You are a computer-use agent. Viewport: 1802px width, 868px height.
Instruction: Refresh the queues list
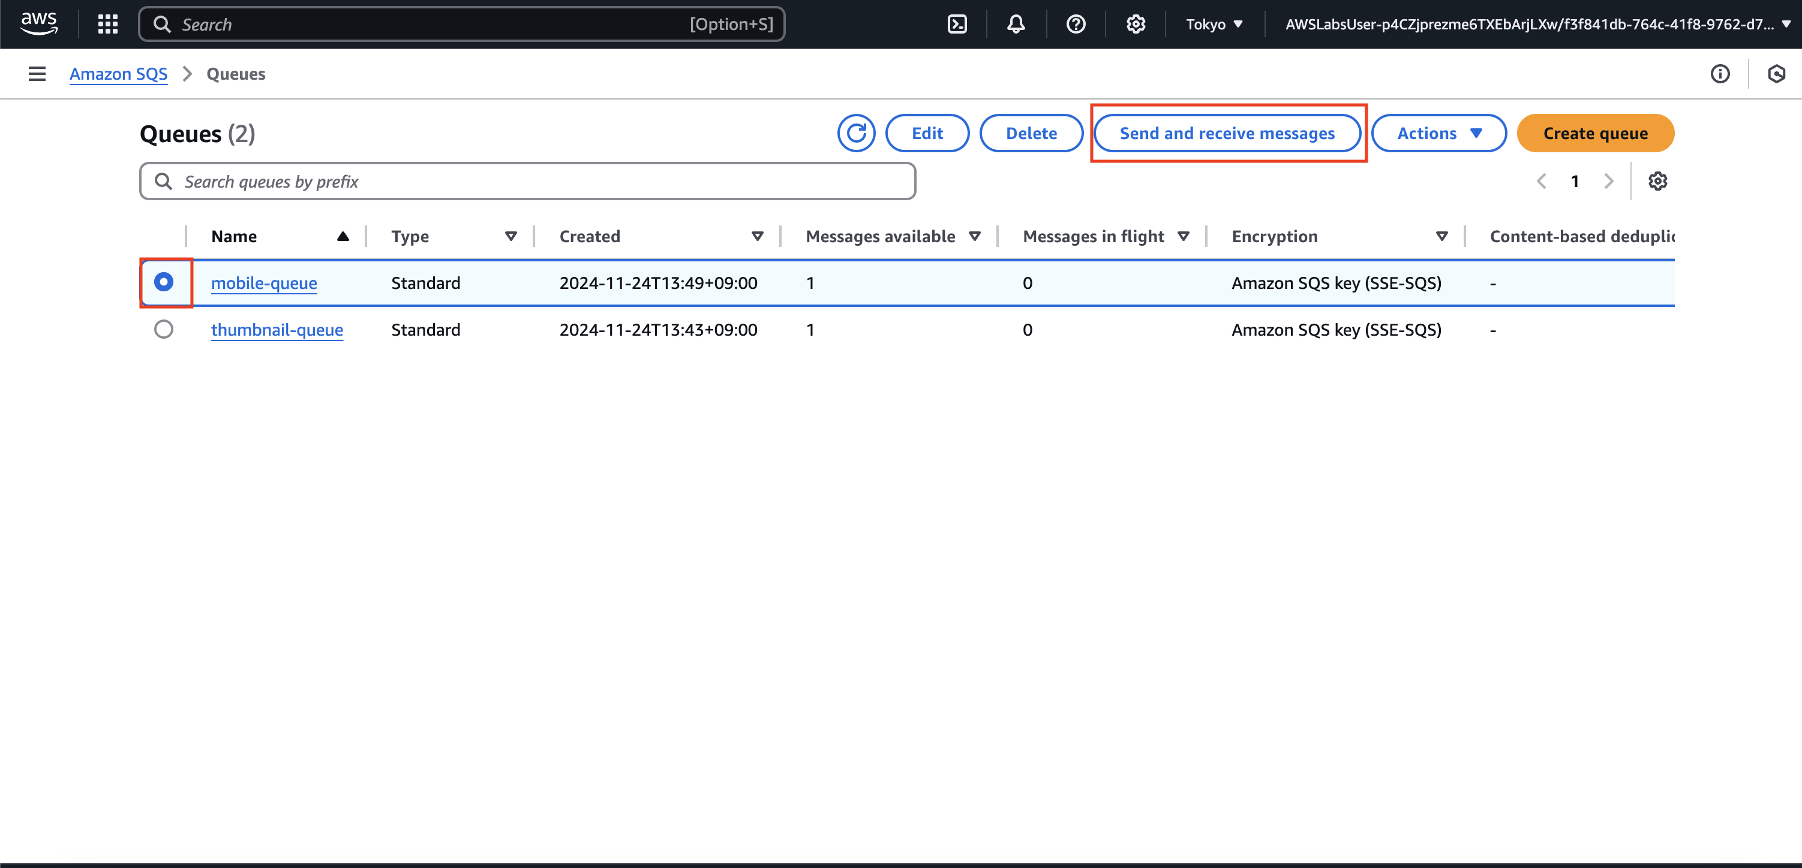(855, 133)
